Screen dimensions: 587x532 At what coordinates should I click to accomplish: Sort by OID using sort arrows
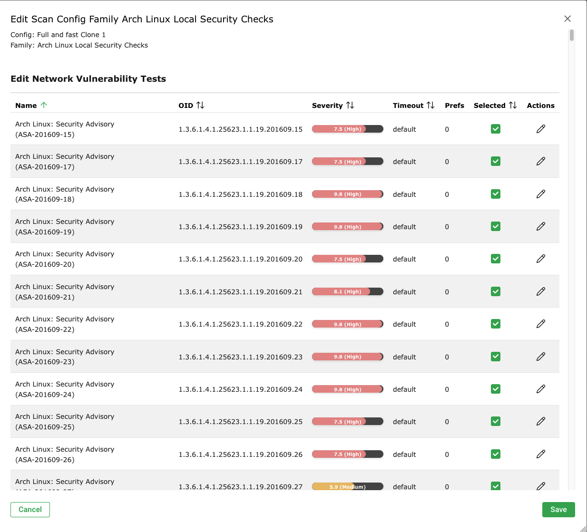click(200, 105)
